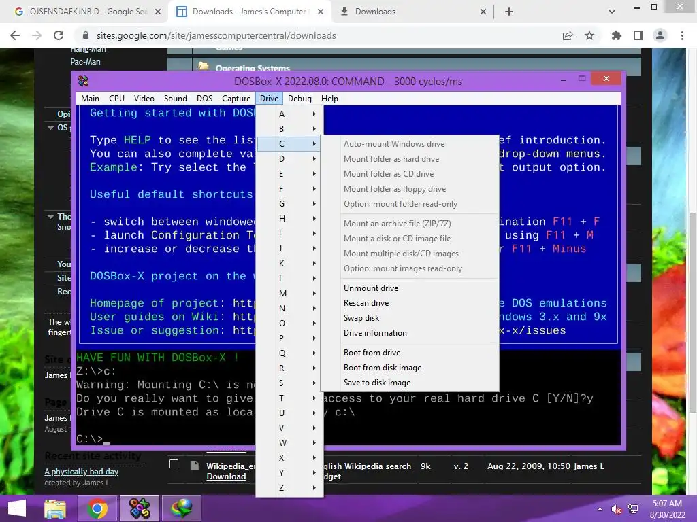Image resolution: width=697 pixels, height=522 pixels.
Task: Expand drive Z submenu
Action: click(x=290, y=488)
